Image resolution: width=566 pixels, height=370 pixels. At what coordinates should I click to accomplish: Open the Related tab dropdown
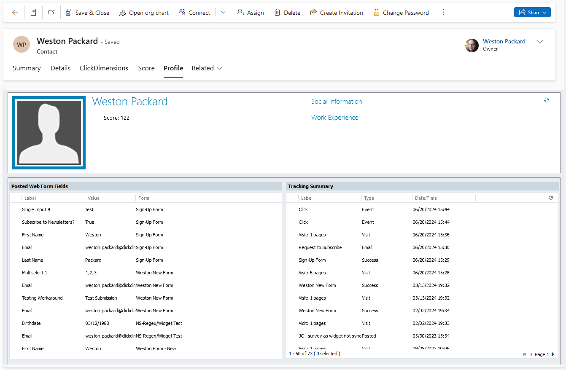(218, 68)
